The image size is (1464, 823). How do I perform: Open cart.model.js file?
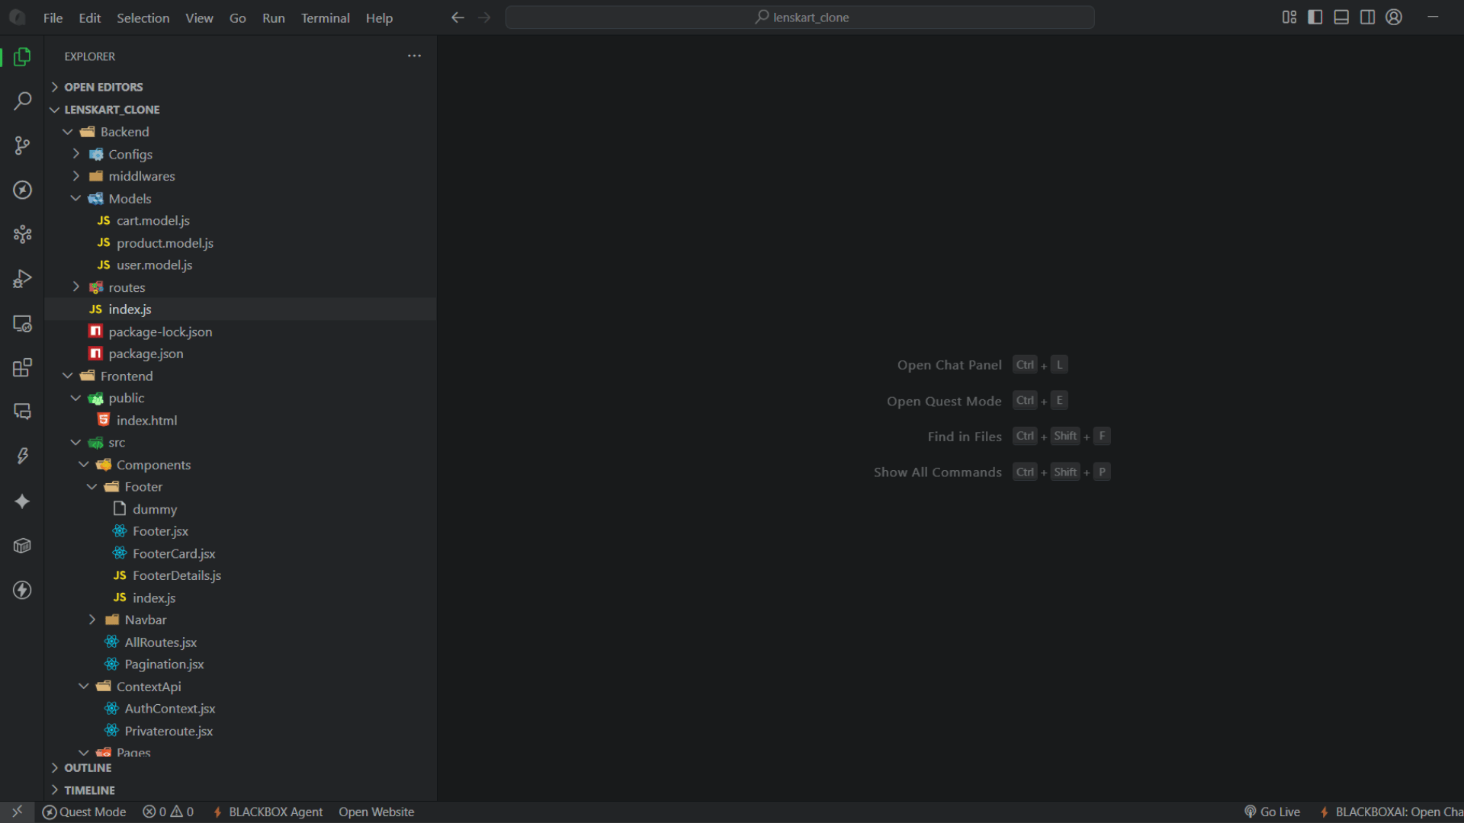[x=152, y=220]
